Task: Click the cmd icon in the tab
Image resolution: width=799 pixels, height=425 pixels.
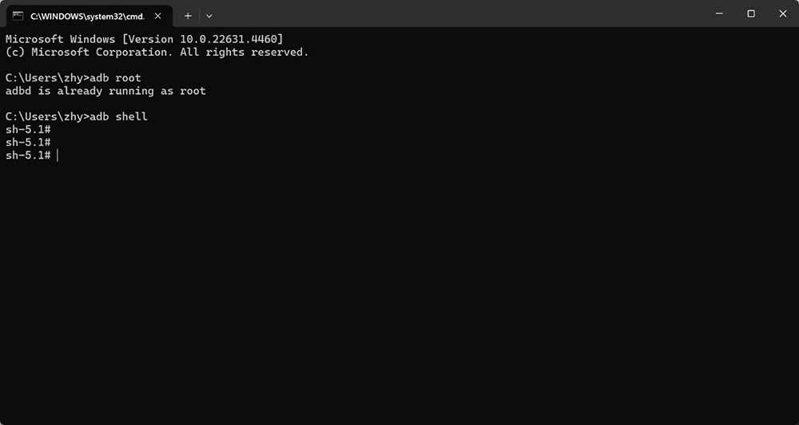Action: pos(18,16)
